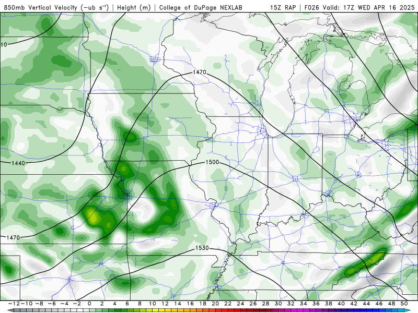This screenshot has height=313, width=418.
Task: Click the 48 value on the color scale
Action: pos(391,304)
